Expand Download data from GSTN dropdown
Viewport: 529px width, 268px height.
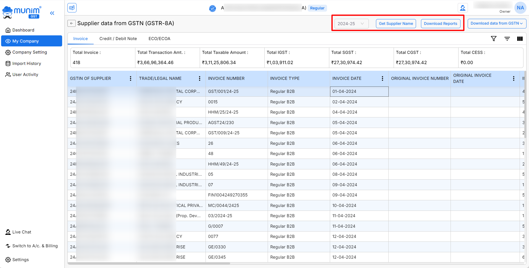pyautogui.click(x=496, y=23)
